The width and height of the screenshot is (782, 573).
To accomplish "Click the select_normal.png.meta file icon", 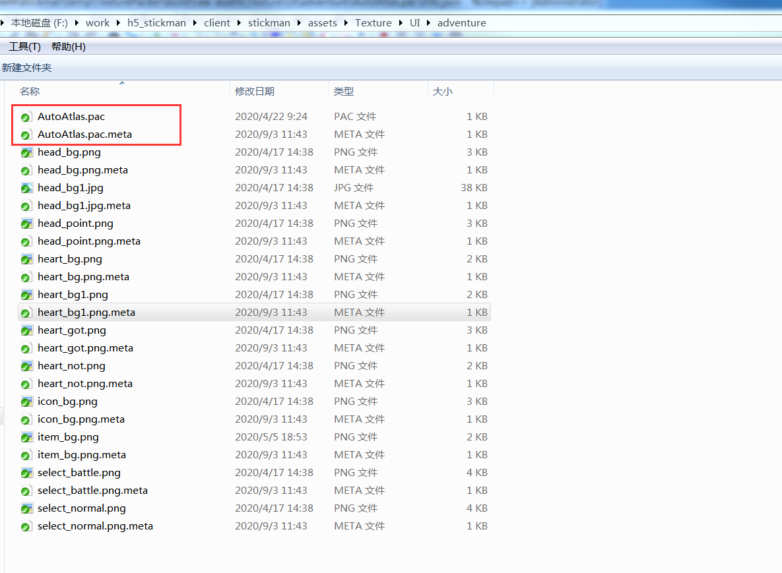I will pos(26,527).
